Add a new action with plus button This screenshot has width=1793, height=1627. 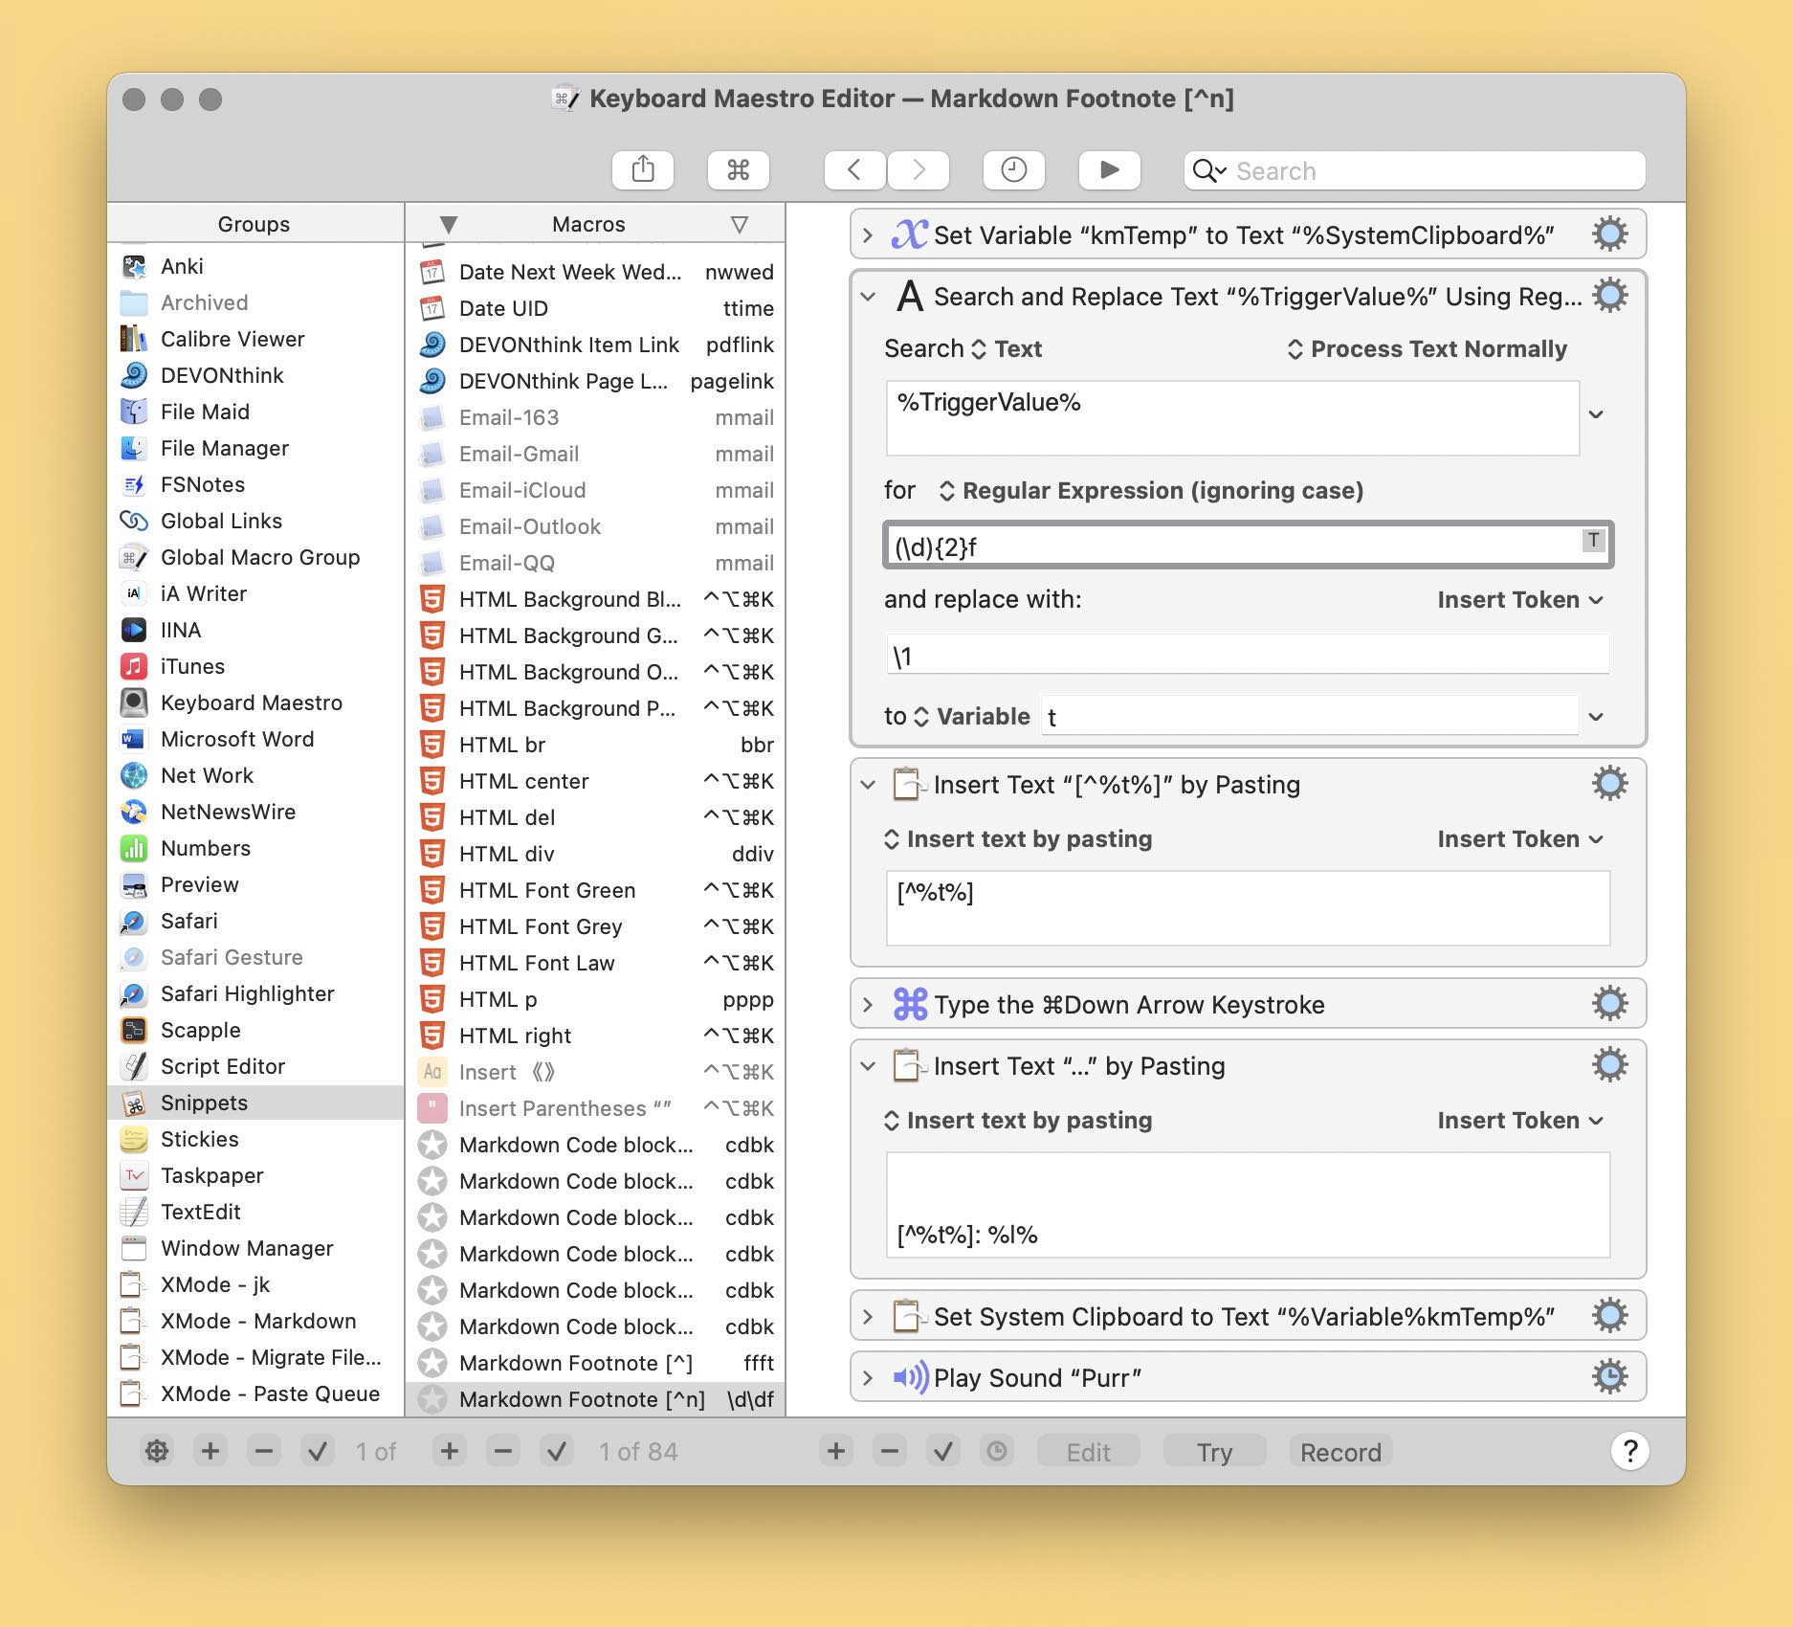[835, 1451]
